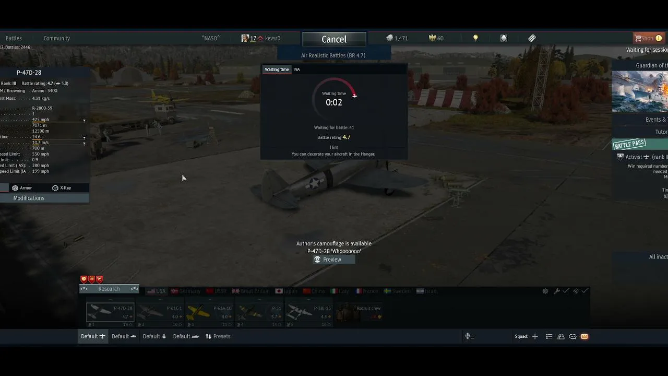Switch to the France nation tab
This screenshot has width=668, height=376.
(x=367, y=291)
